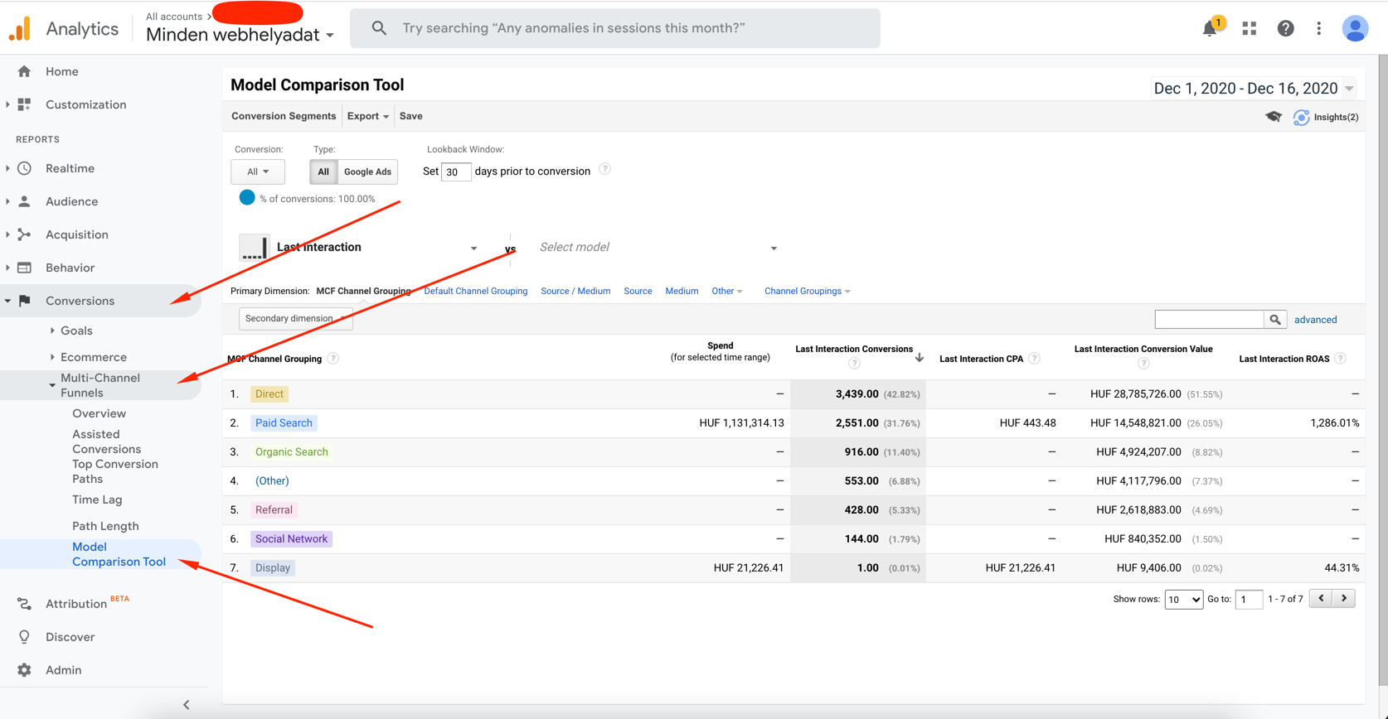Click the graduation cap education icon
The width and height of the screenshot is (1388, 719).
pyautogui.click(x=1273, y=117)
